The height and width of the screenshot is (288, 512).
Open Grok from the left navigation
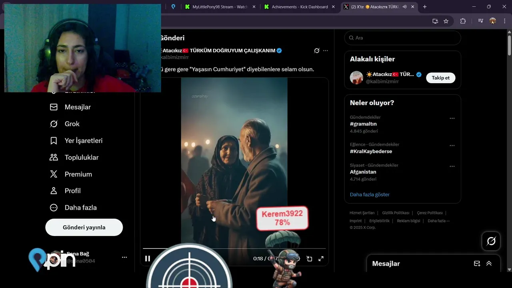(x=64, y=124)
